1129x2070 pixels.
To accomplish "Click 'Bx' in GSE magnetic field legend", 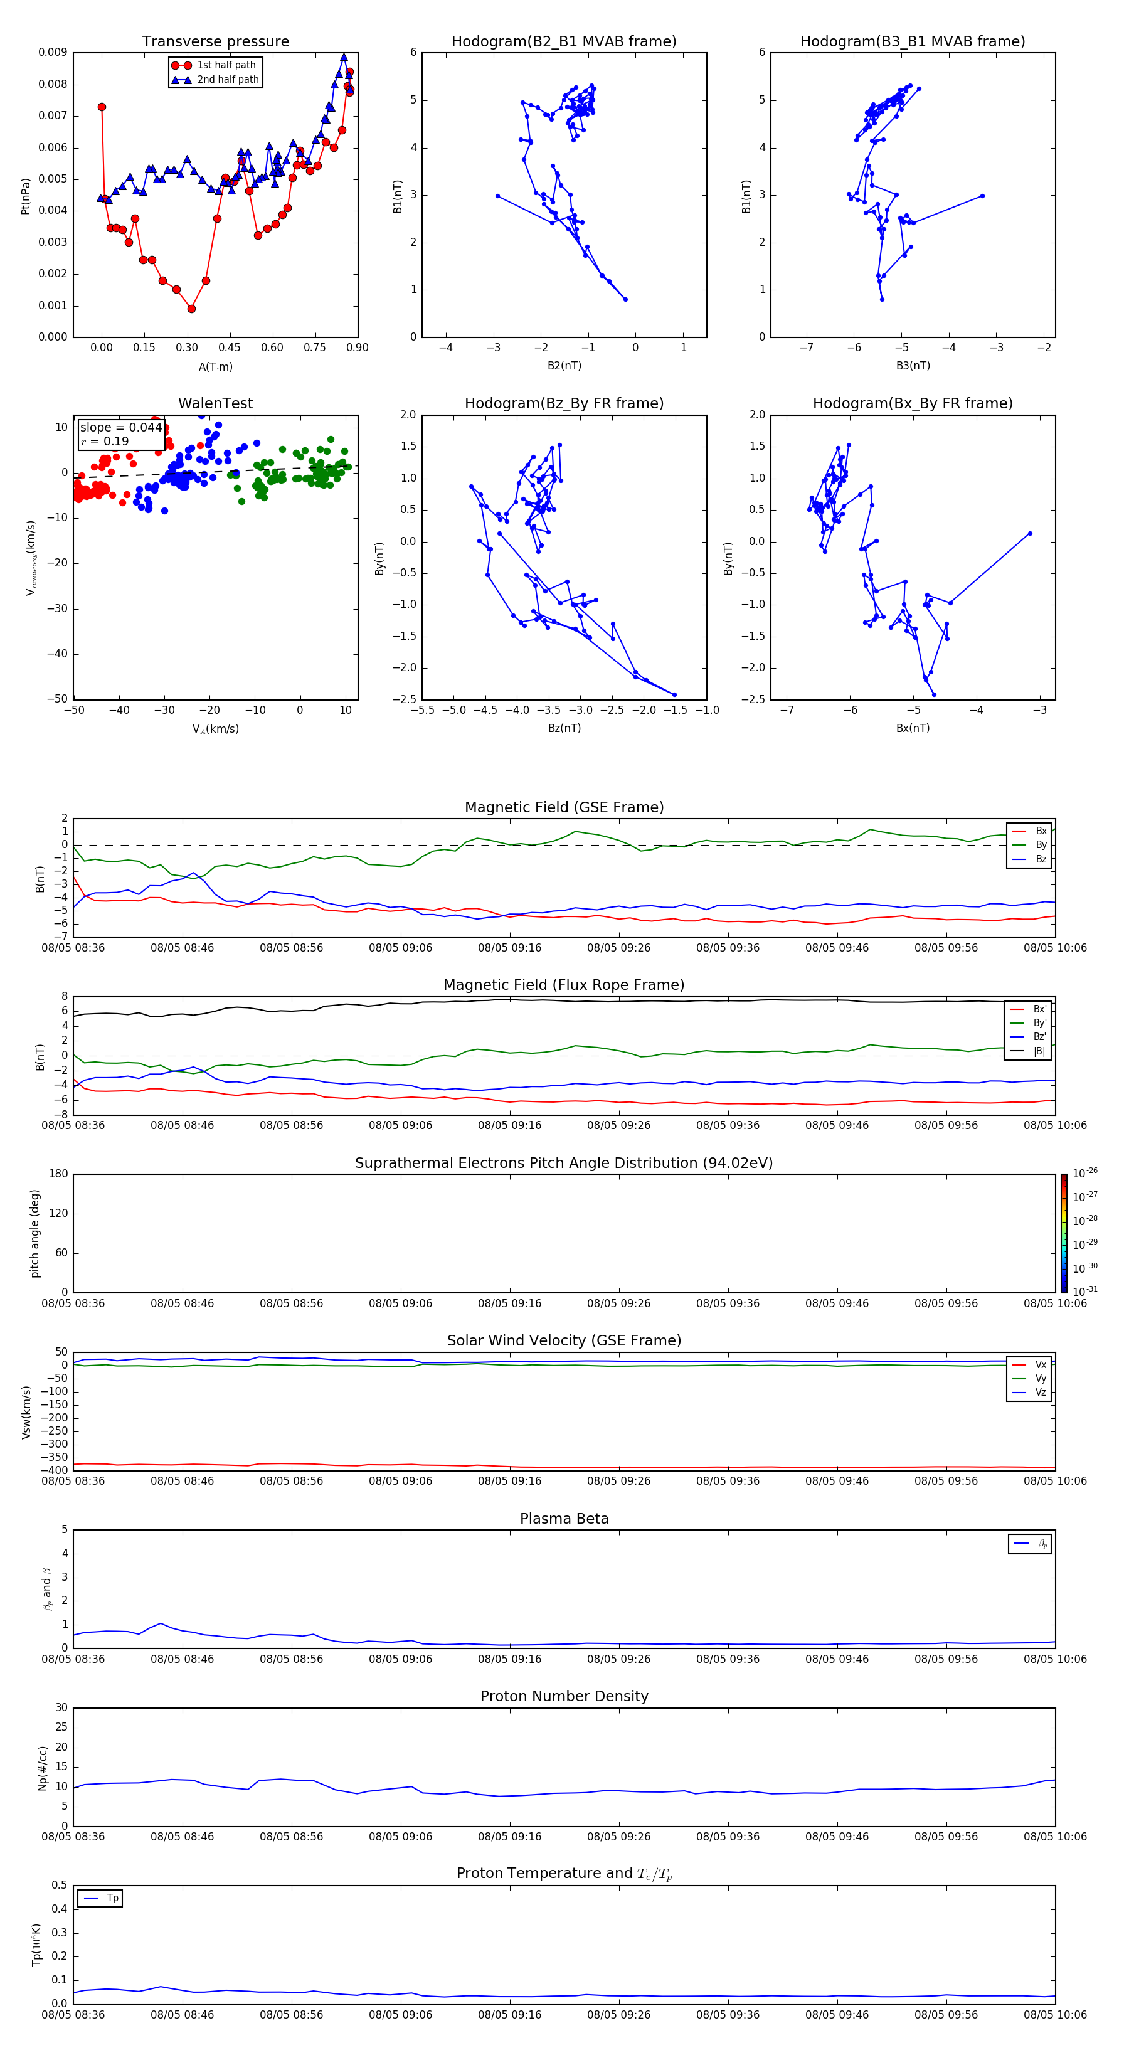I will pos(1041,831).
